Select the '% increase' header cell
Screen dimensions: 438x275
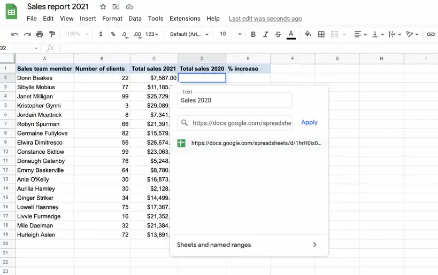[248, 68]
